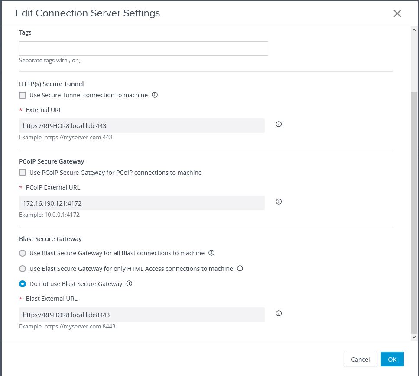Click info icon beside Do not use Blast

pyautogui.click(x=129, y=283)
